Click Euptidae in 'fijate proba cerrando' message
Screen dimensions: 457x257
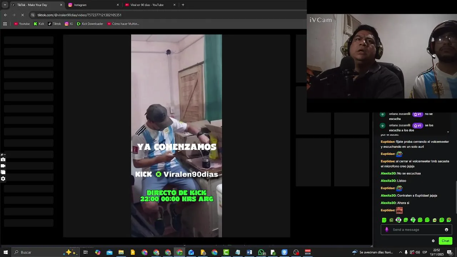(388, 142)
